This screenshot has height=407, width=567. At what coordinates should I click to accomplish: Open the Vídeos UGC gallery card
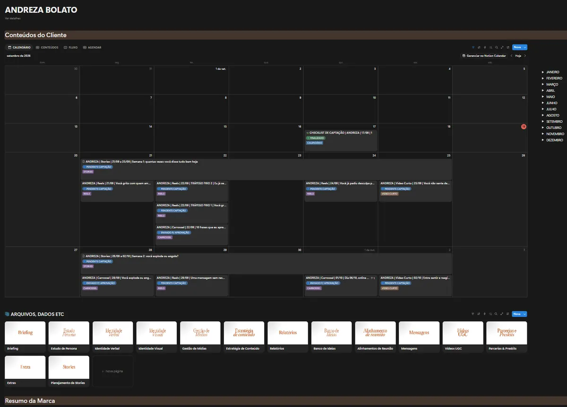(463, 337)
